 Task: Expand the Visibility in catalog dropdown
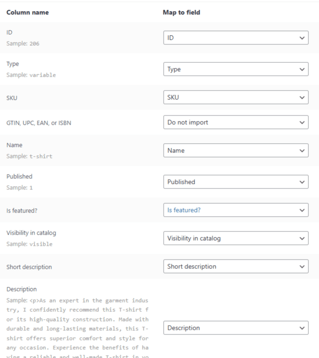pyautogui.click(x=235, y=238)
